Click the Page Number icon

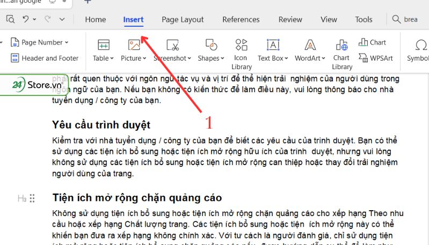click(15, 42)
